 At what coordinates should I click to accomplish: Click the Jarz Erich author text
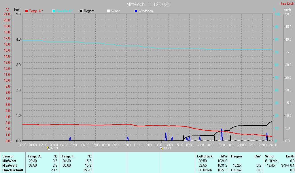pyautogui.click(x=287, y=4)
